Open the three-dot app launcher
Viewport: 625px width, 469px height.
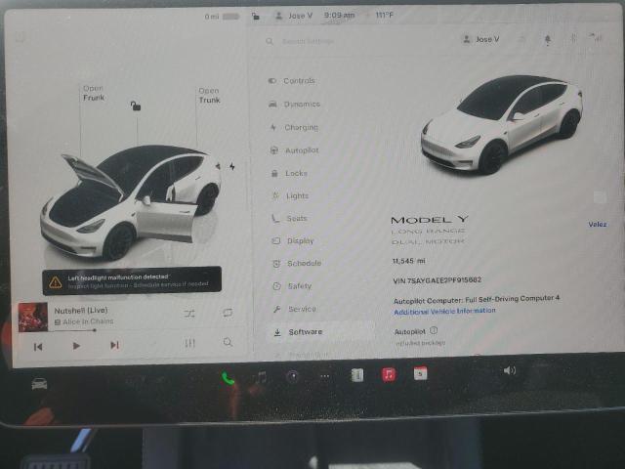pos(325,376)
